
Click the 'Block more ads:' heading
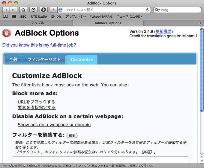coord(35,93)
